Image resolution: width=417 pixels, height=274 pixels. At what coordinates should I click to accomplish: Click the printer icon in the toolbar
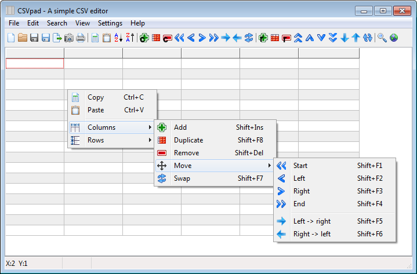pyautogui.click(x=81, y=38)
